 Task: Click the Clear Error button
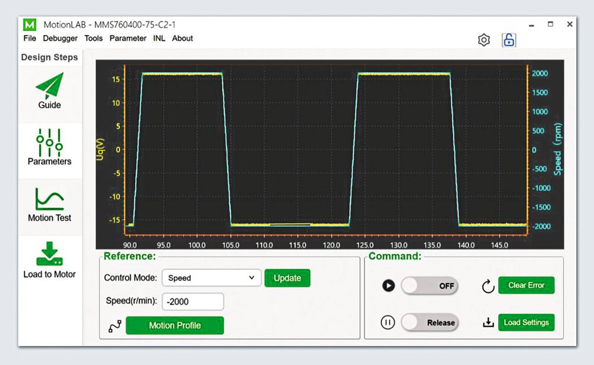(x=526, y=285)
